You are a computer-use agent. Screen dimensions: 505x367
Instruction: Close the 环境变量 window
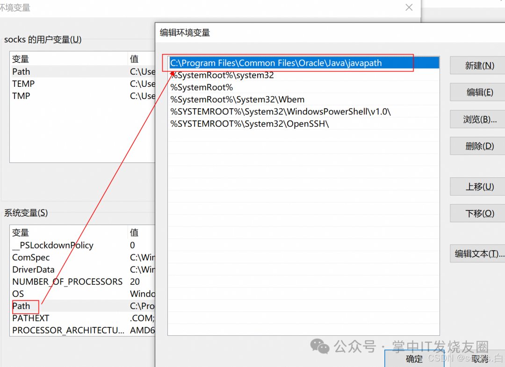(409, 7)
